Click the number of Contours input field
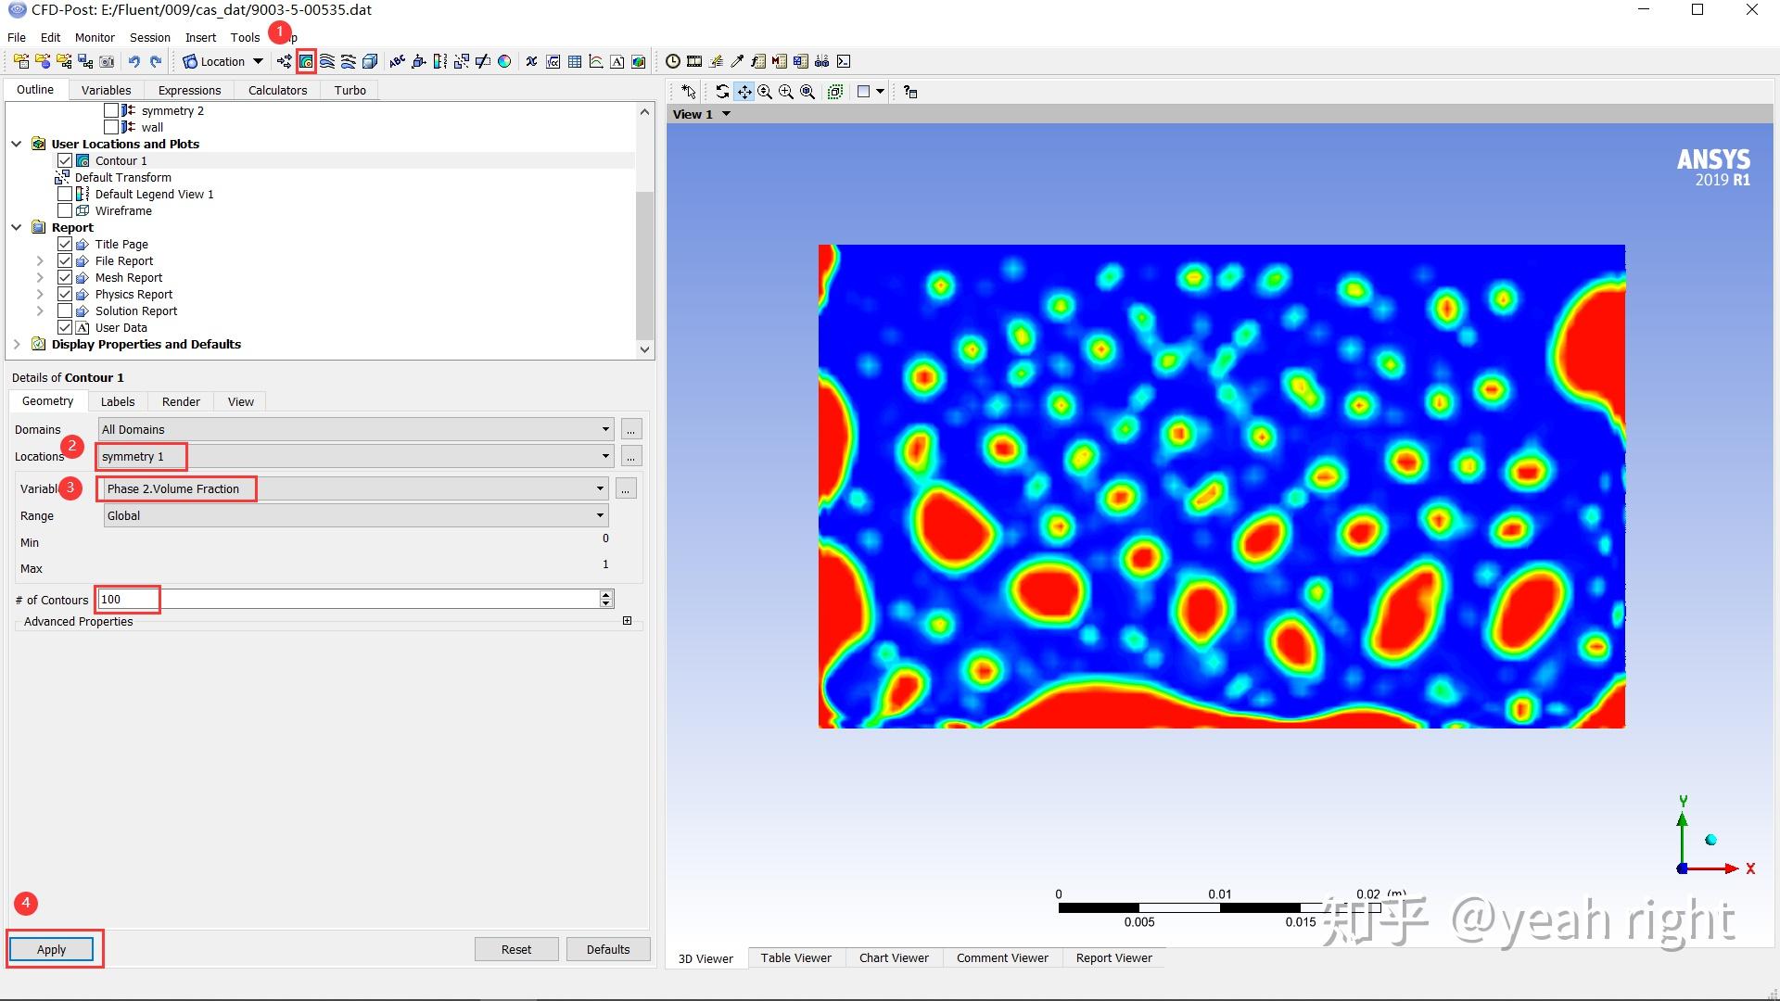1780x1001 pixels. [x=348, y=600]
